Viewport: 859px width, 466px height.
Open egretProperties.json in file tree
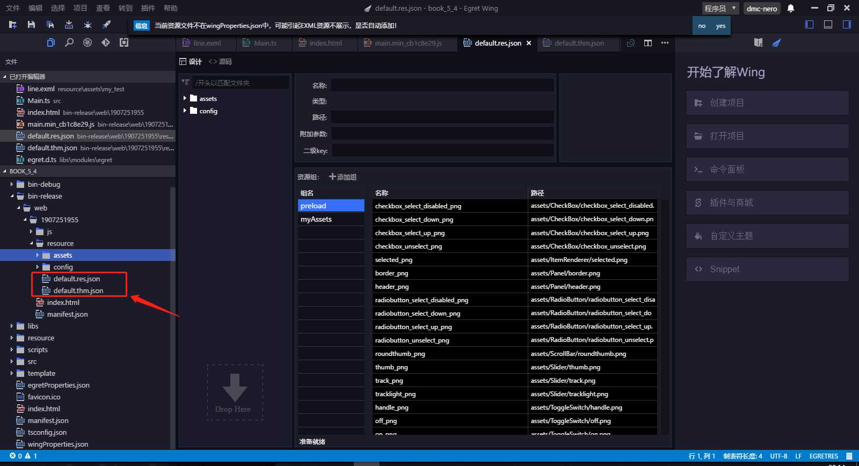(x=59, y=385)
